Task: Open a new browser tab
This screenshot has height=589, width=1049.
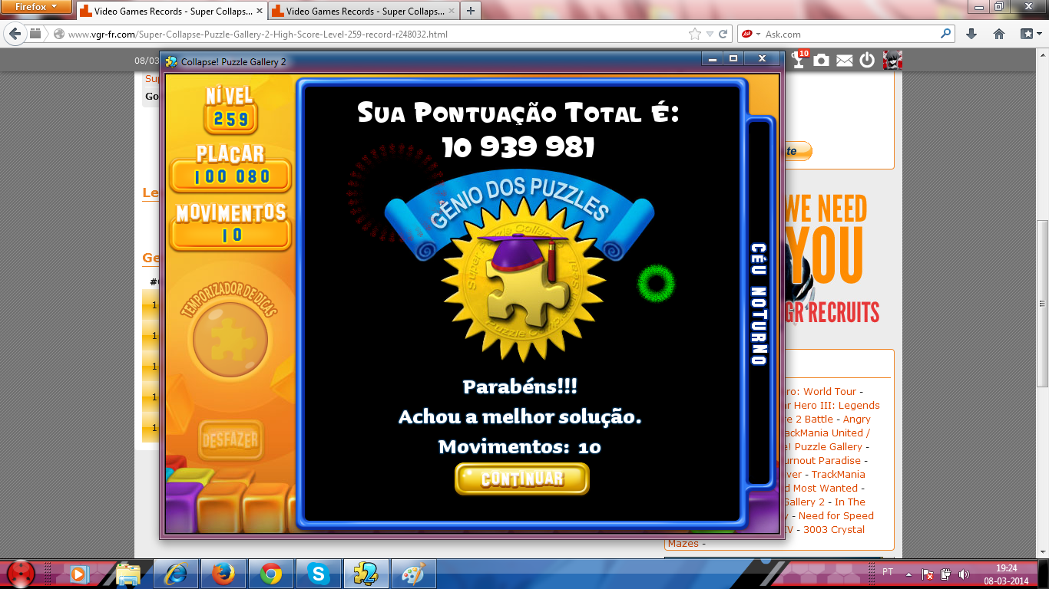Action: (470, 11)
